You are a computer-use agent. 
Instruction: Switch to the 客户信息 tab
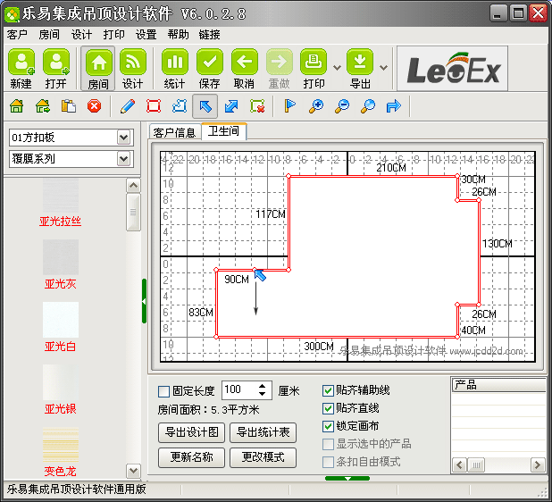[174, 133]
